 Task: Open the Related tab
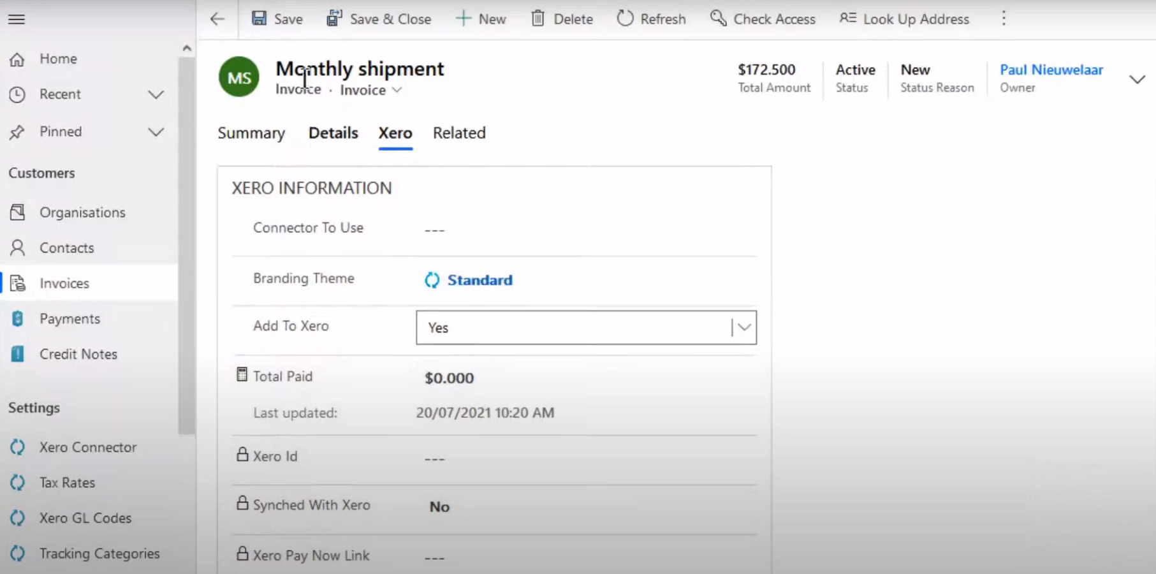tap(459, 133)
